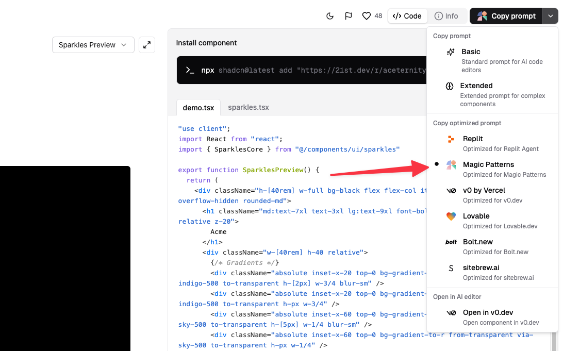Toggle dark mode with moon icon
The image size is (563, 351).
click(330, 16)
